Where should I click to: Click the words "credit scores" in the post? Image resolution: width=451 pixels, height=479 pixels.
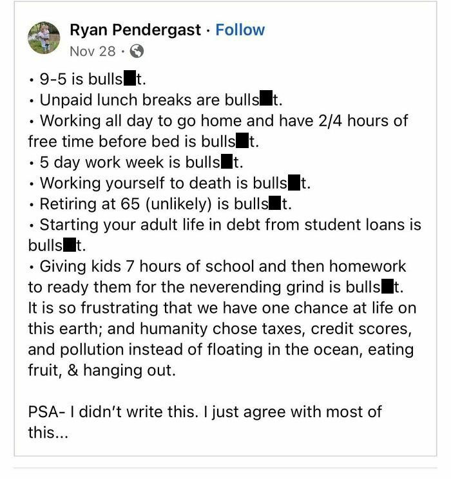(x=358, y=328)
